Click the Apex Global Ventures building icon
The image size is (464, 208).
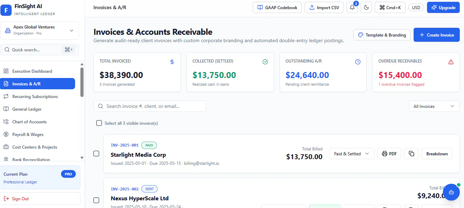click(x=7, y=31)
